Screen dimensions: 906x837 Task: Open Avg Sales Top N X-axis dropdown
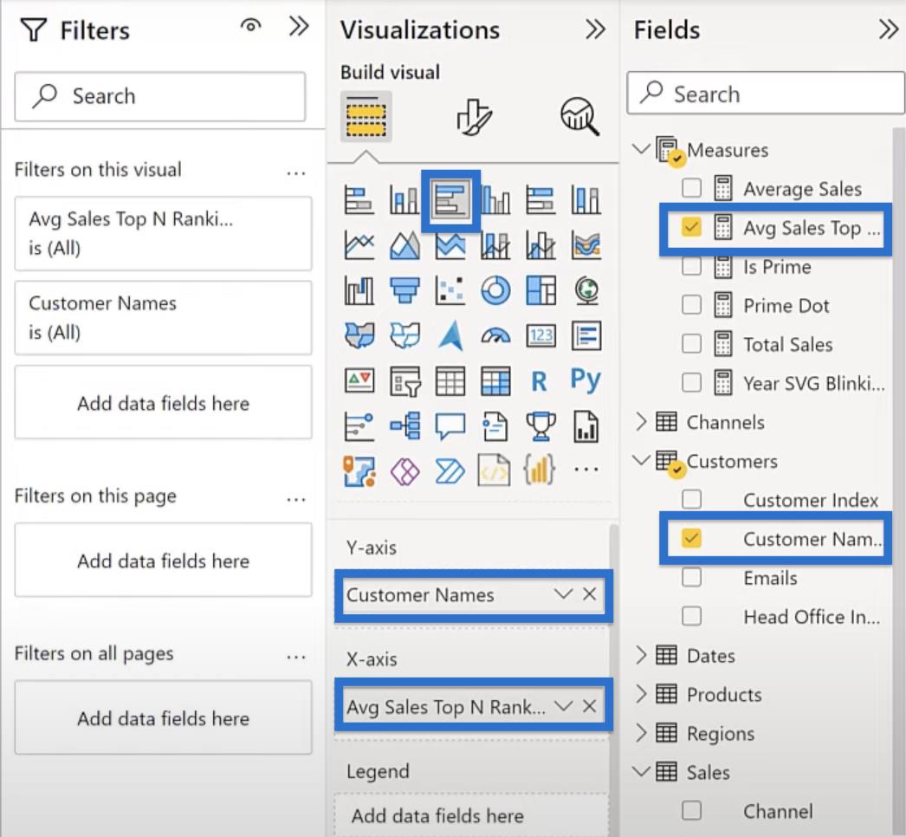[563, 706]
